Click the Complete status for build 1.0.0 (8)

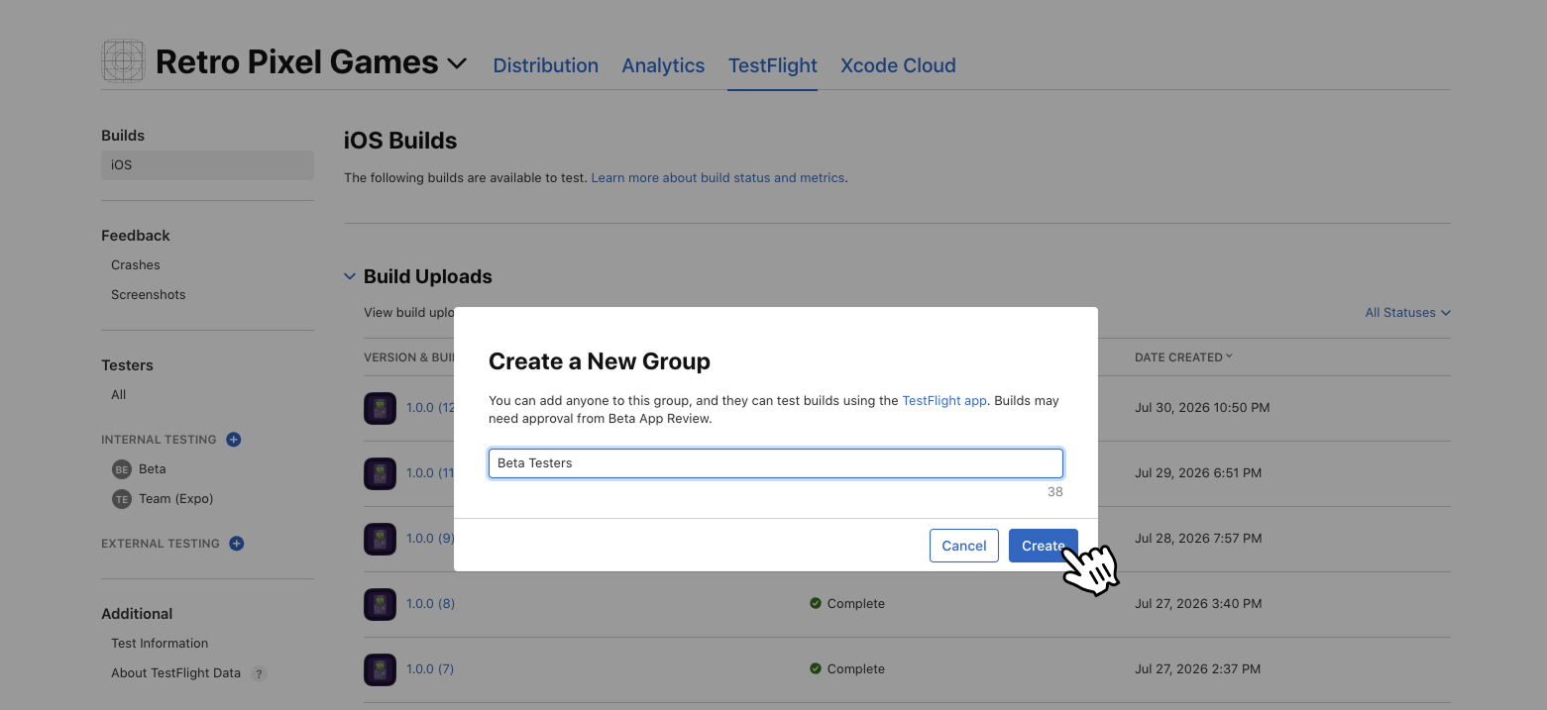click(847, 604)
